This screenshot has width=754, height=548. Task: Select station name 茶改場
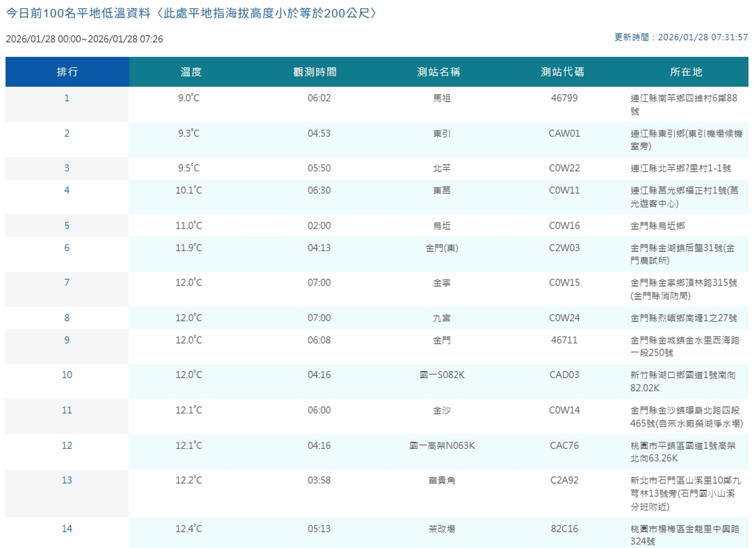442,529
